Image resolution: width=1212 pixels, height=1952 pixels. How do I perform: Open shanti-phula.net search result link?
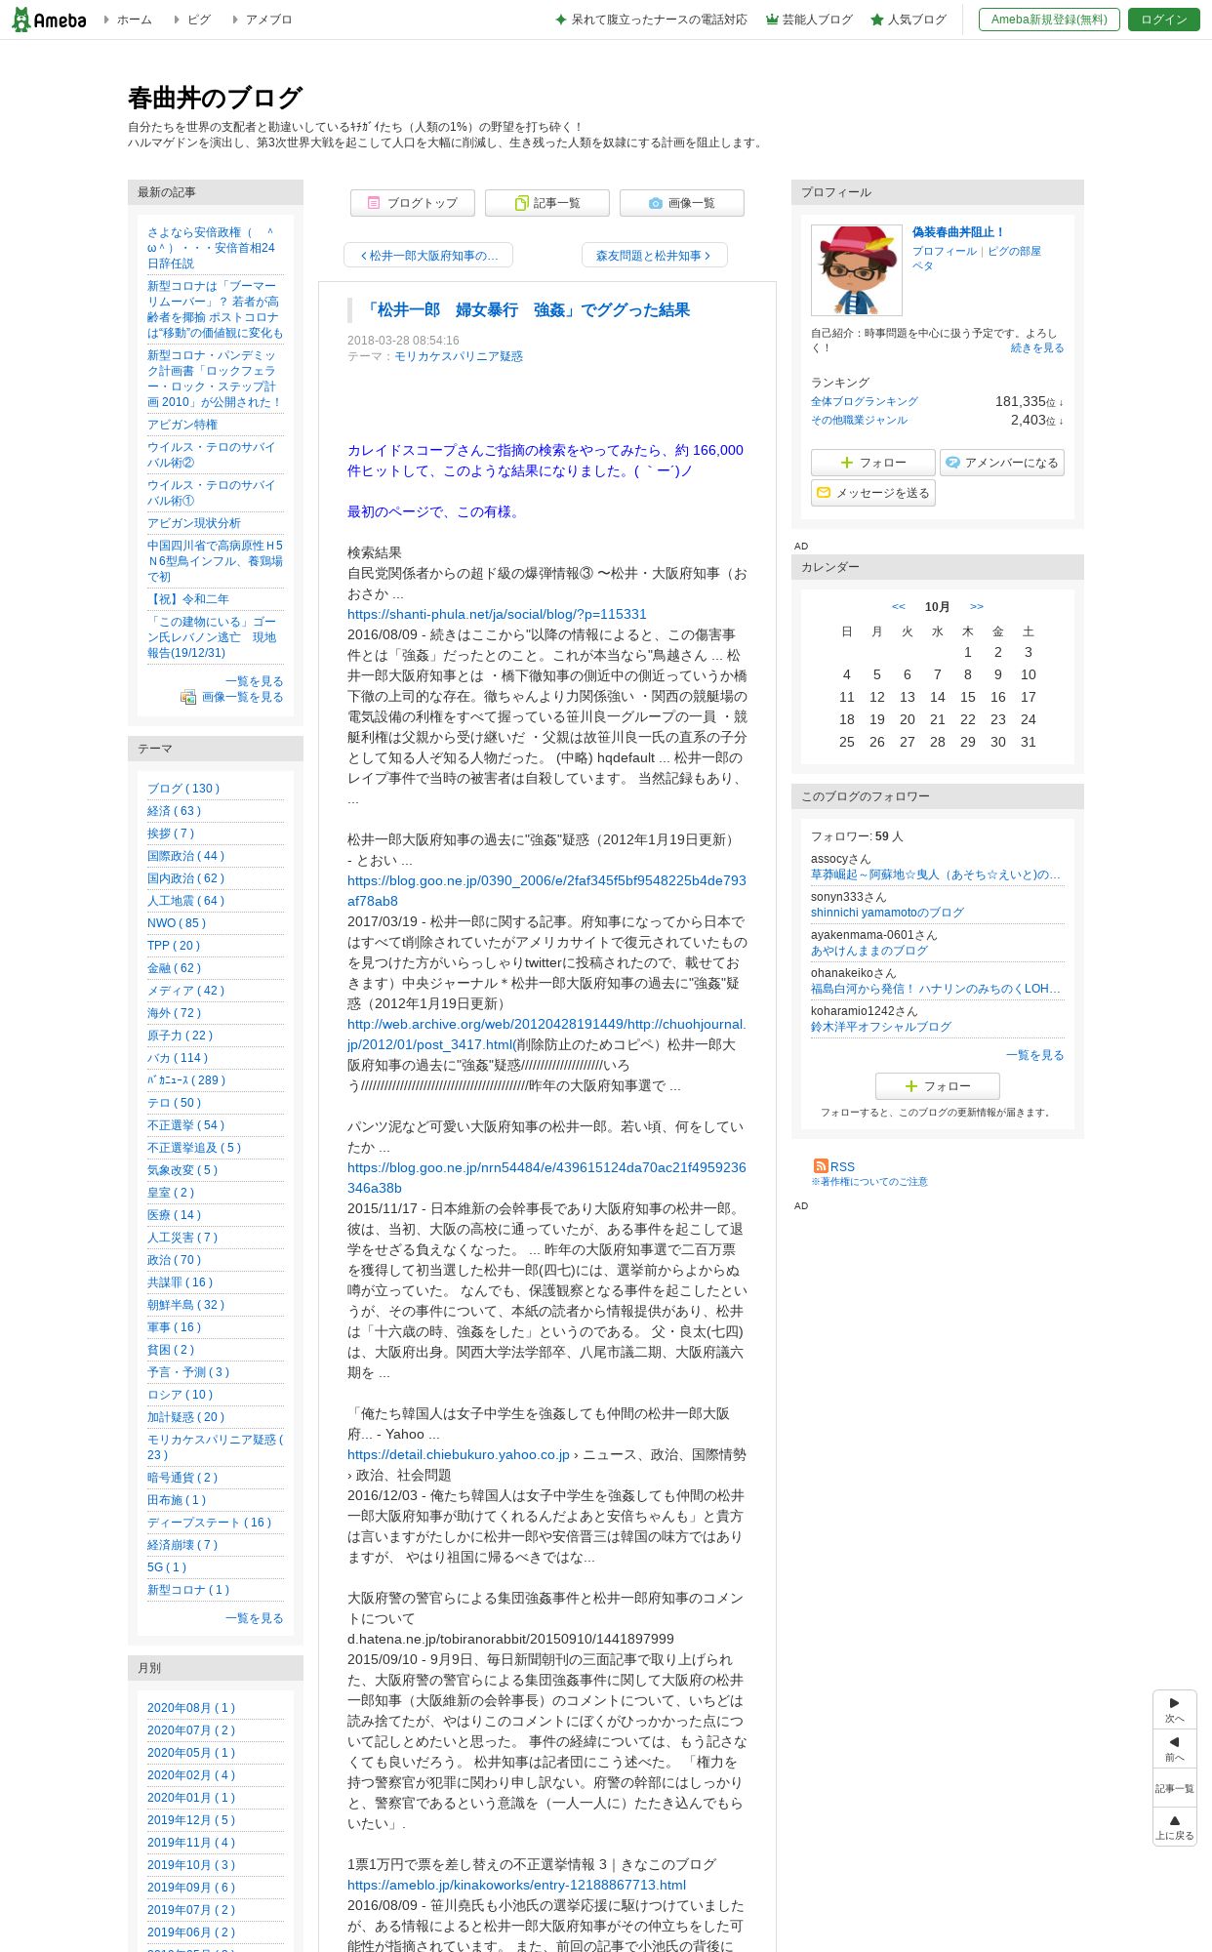(x=497, y=614)
